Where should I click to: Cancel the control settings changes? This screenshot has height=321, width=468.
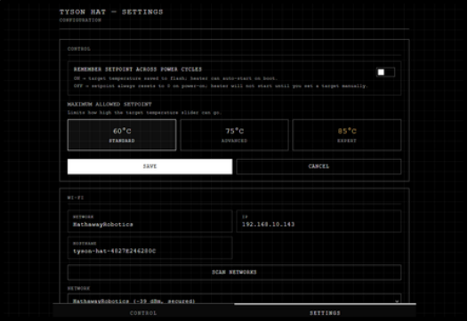pyautogui.click(x=319, y=166)
